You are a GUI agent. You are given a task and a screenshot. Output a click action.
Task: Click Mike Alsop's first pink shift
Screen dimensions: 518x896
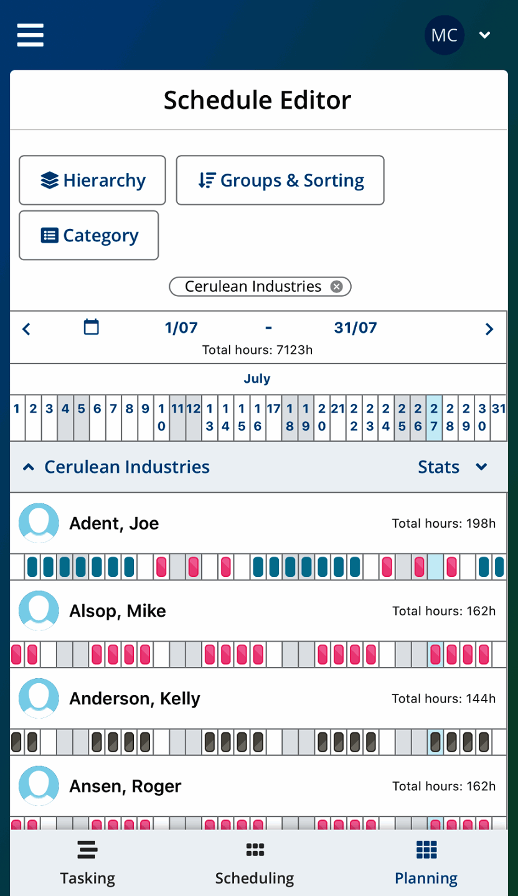coord(17,655)
